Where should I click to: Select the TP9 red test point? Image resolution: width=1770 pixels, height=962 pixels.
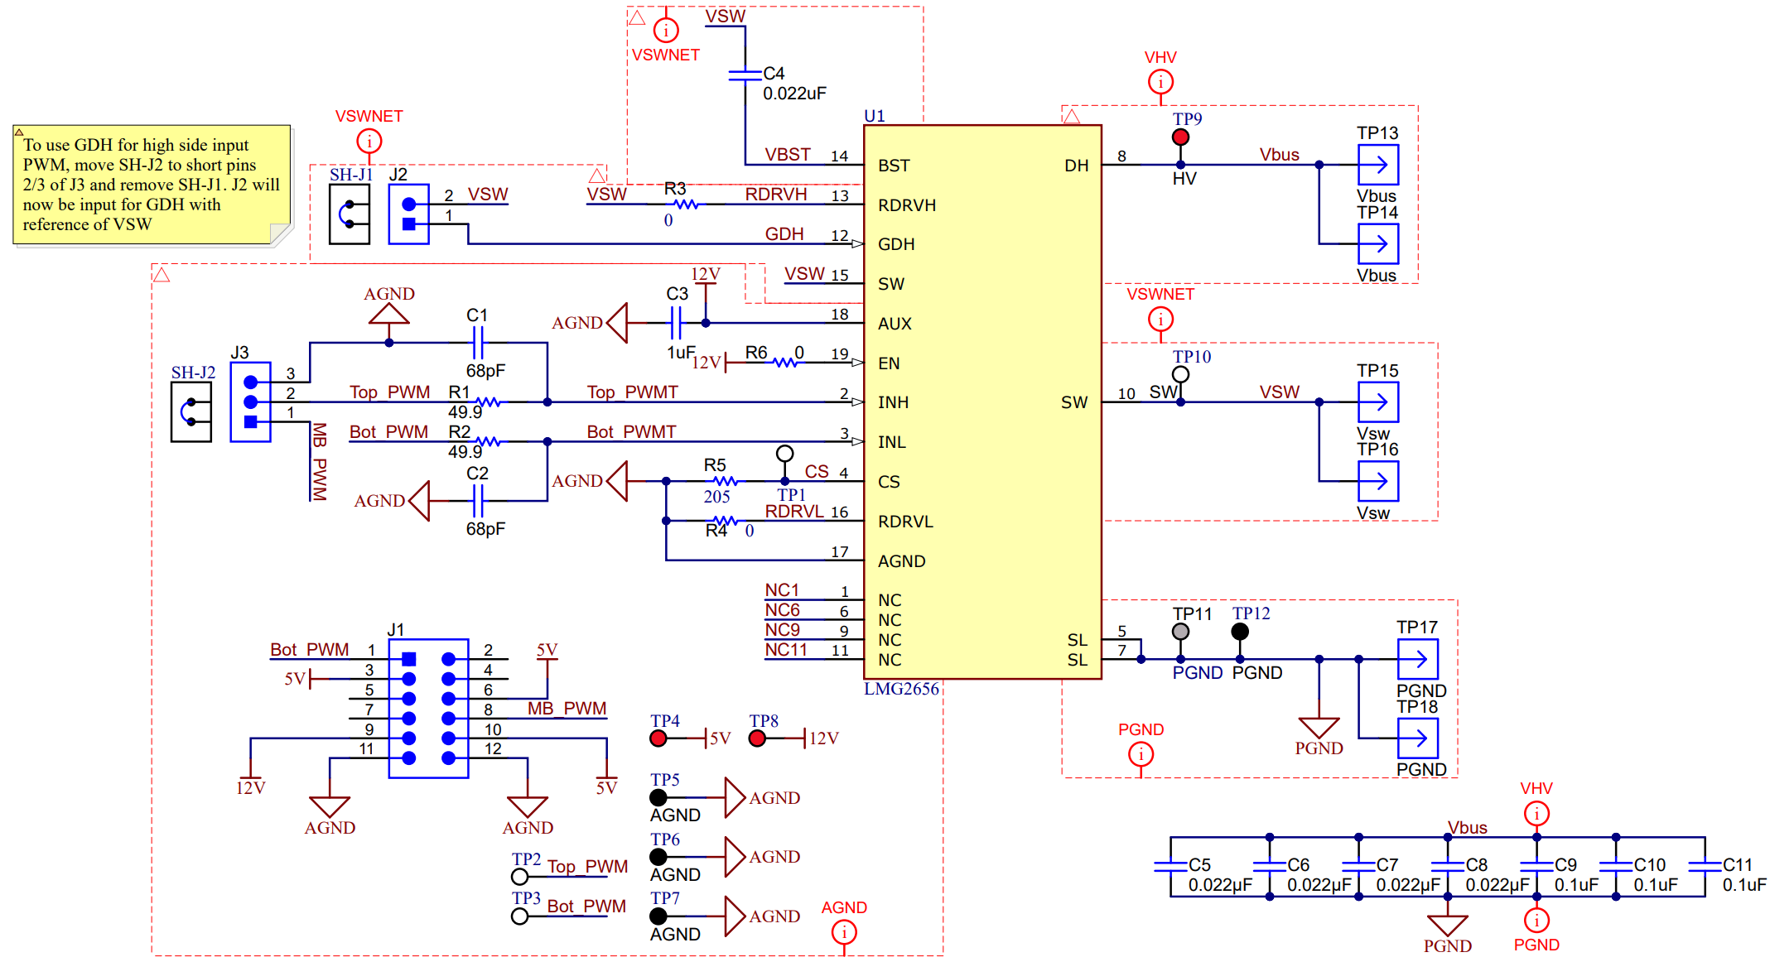1180,137
